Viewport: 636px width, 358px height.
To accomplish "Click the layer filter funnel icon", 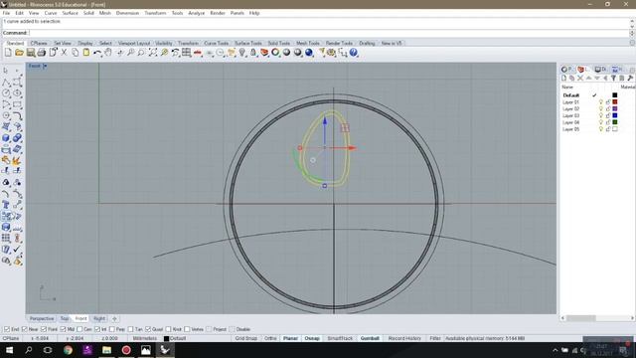I will point(613,78).
